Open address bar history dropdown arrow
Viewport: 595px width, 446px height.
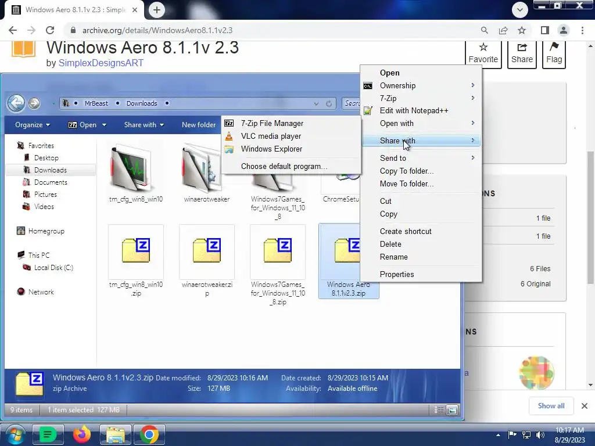coord(316,103)
